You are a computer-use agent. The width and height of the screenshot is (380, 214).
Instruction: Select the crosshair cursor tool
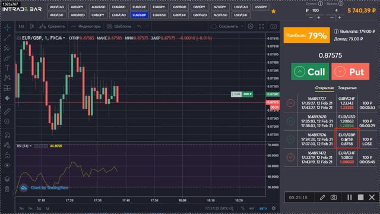pyautogui.click(x=7, y=27)
